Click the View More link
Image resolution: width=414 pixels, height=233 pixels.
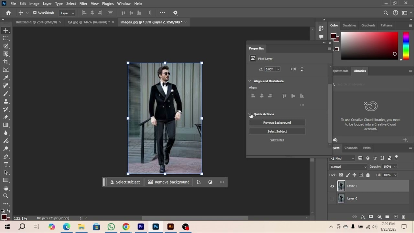point(277,140)
